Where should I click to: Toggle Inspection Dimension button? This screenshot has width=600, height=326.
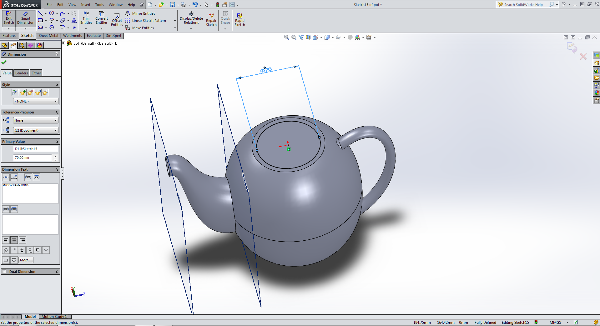click(x=37, y=177)
